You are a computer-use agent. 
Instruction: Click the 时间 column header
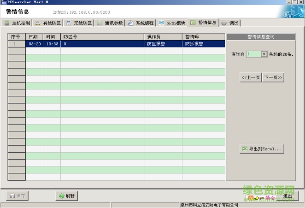[x=52, y=37]
